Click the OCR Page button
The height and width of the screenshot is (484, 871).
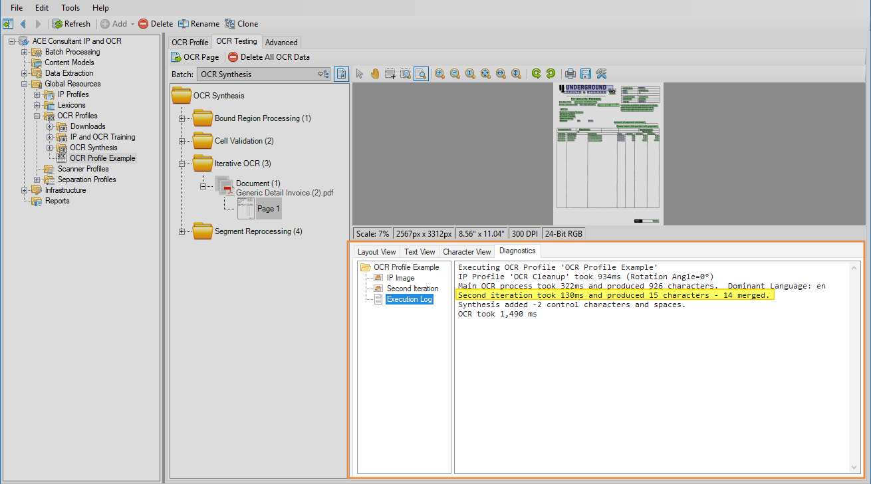[195, 57]
